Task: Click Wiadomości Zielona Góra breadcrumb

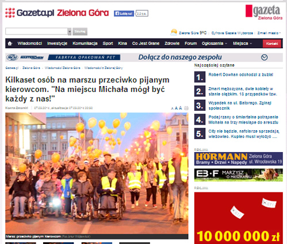Action: point(63,68)
